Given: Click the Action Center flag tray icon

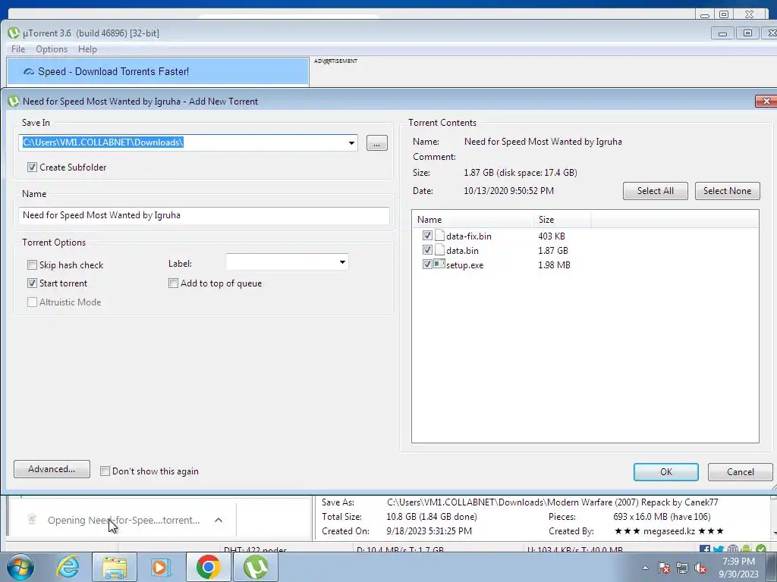Looking at the screenshot, I should tap(664, 568).
